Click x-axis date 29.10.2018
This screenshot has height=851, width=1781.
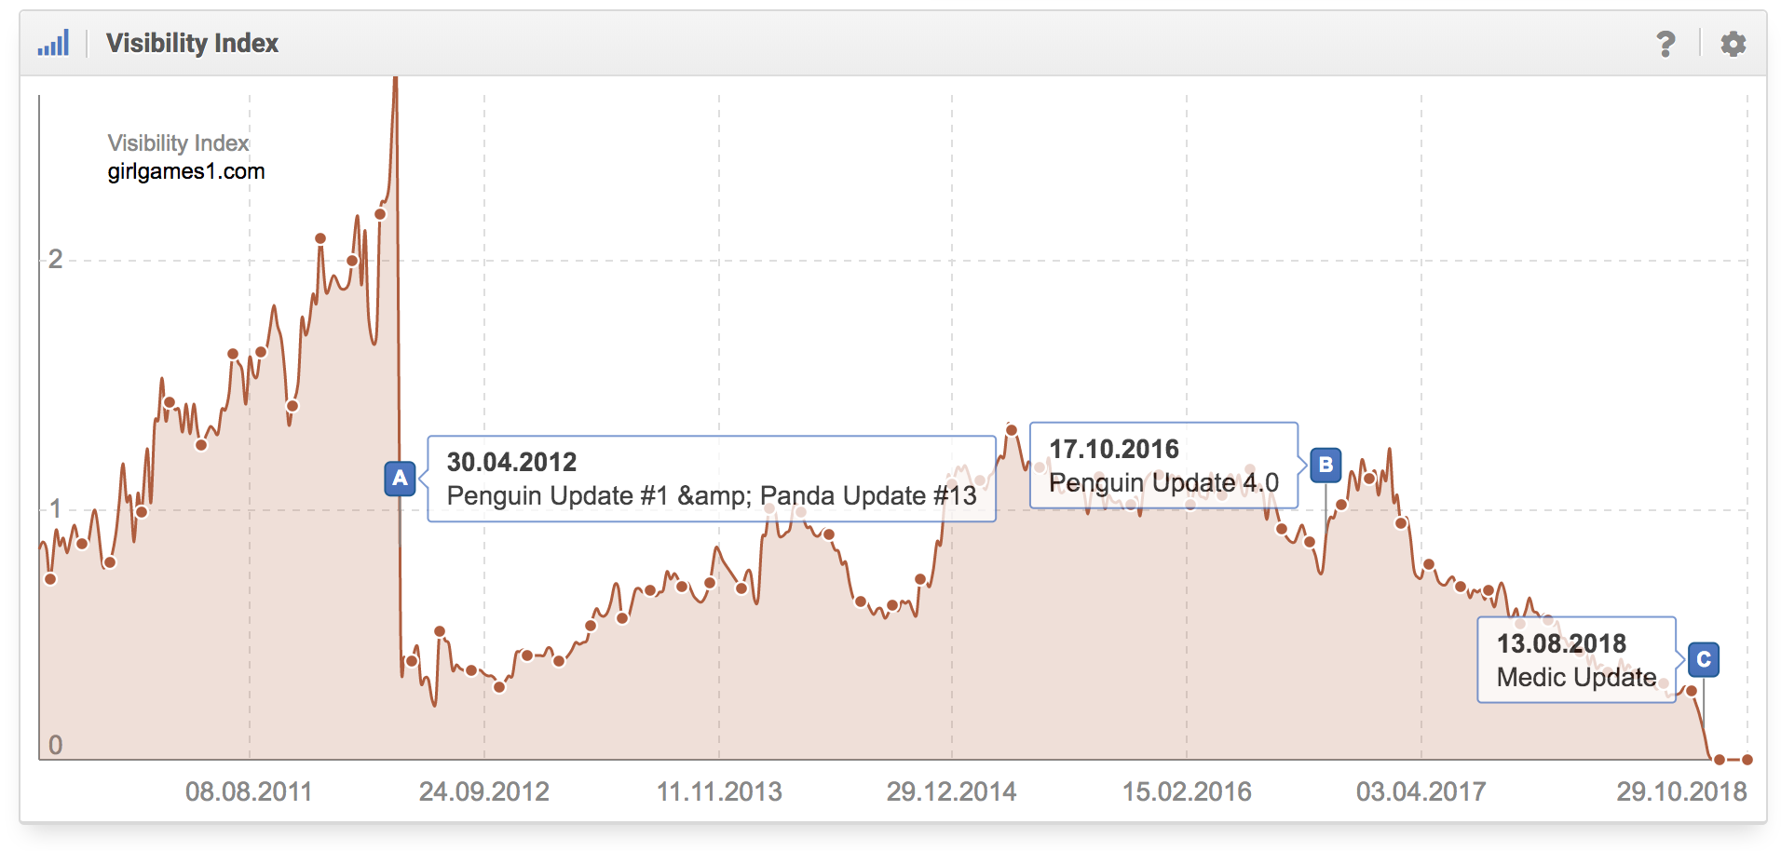(x=1681, y=791)
